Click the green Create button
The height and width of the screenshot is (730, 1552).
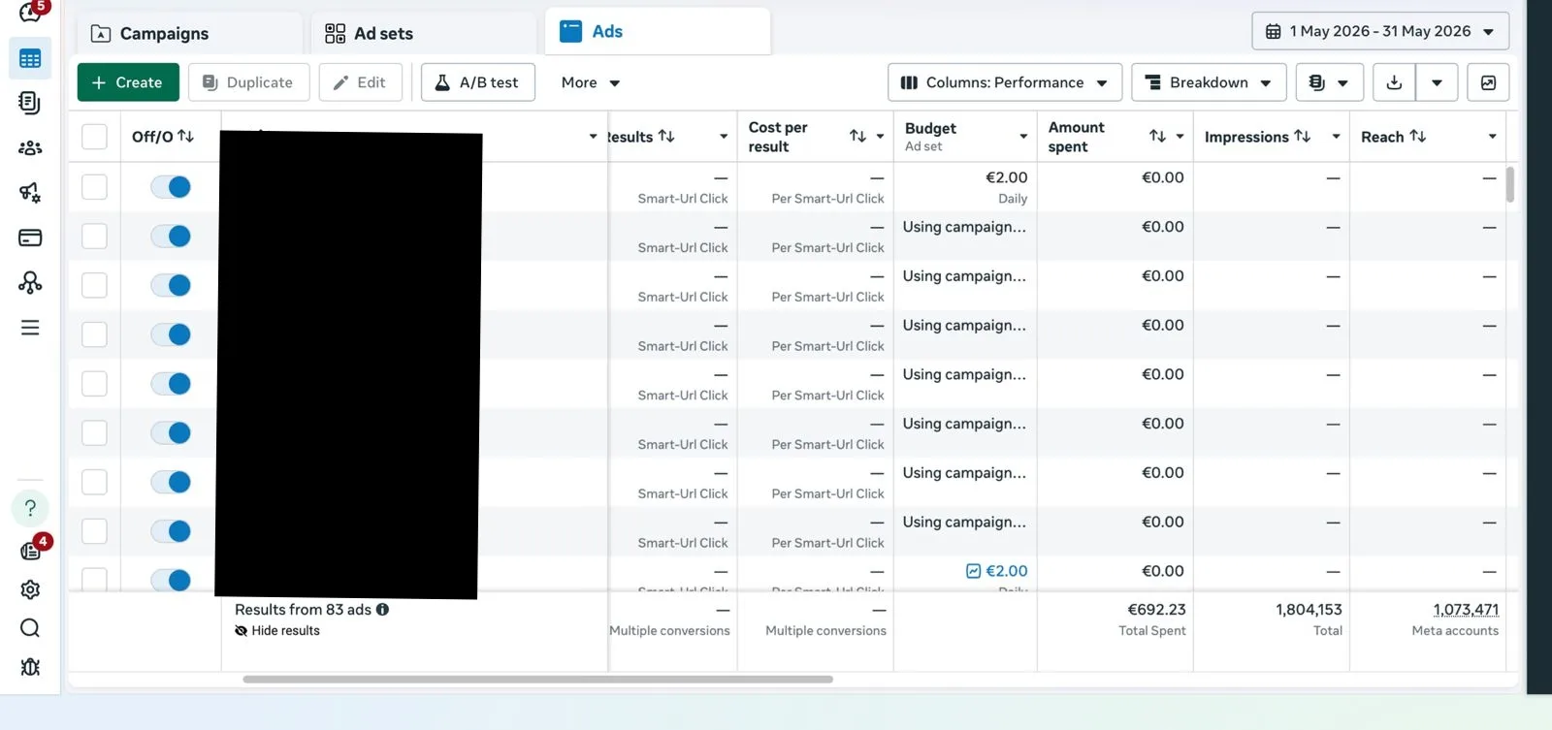click(x=128, y=82)
